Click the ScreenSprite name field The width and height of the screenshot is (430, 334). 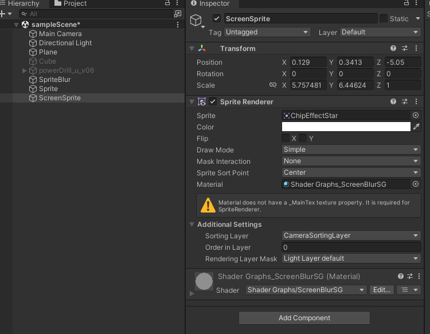(300, 19)
